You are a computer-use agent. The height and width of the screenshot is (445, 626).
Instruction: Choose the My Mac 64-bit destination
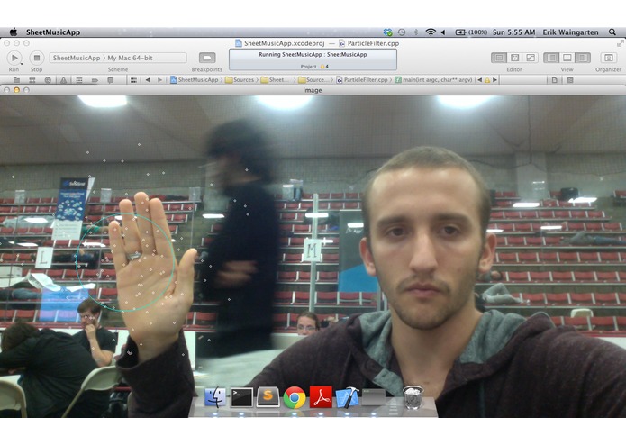pyautogui.click(x=130, y=58)
